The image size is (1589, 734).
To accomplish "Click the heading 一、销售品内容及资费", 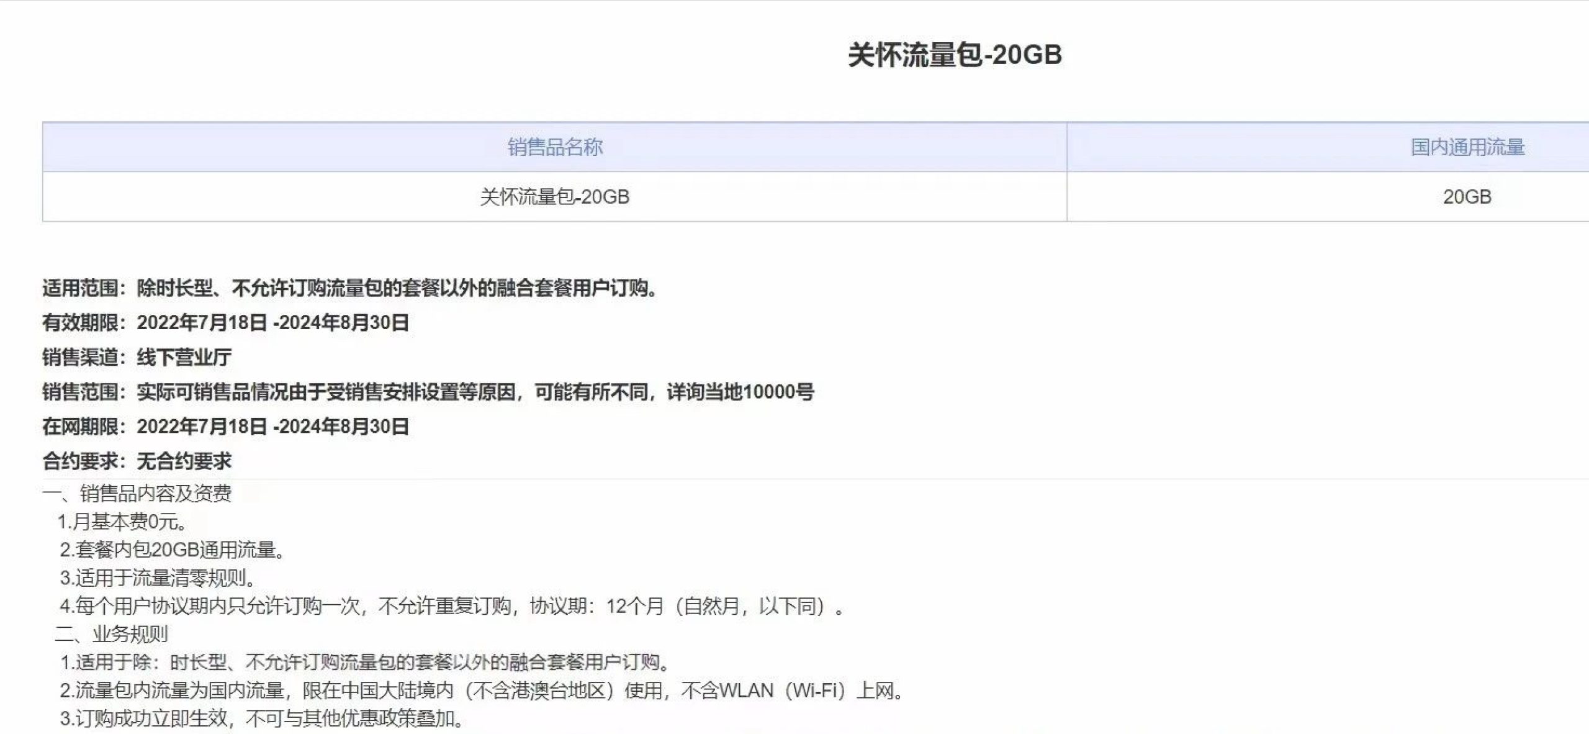I will (137, 494).
